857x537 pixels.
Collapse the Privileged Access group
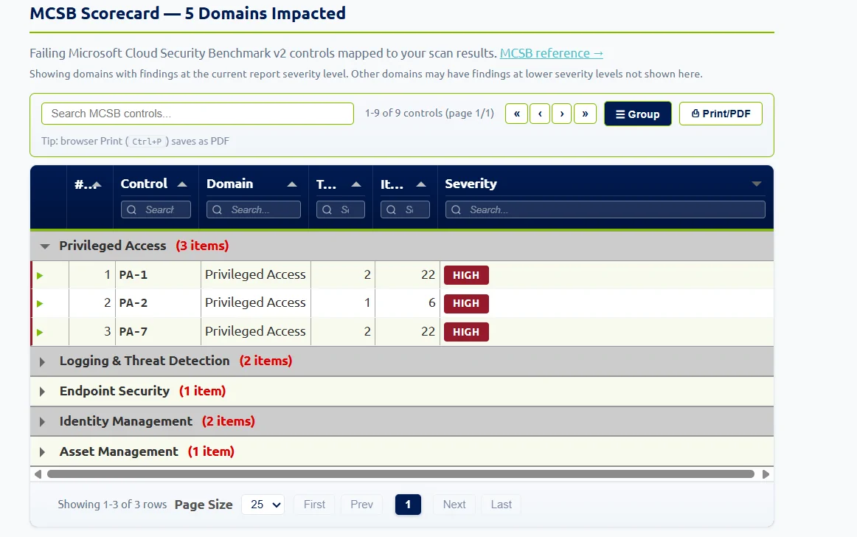pos(45,246)
